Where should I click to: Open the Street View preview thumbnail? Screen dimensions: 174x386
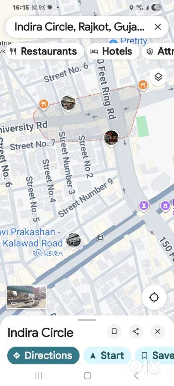click(27, 297)
